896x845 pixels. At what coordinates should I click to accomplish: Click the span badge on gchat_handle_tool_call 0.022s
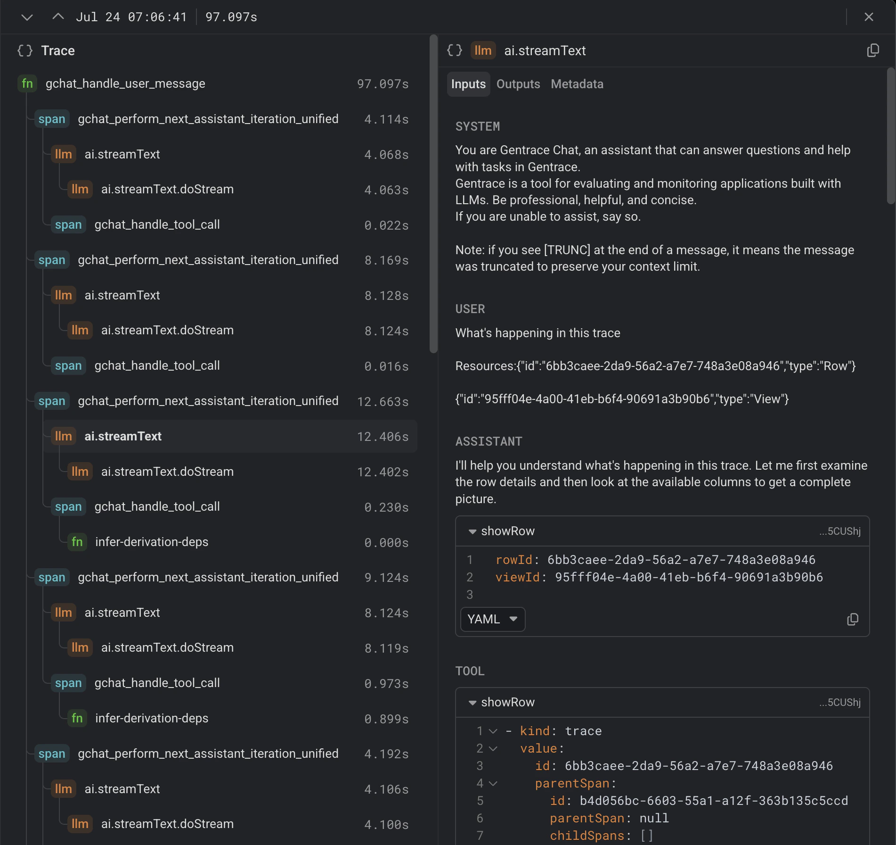(x=68, y=224)
